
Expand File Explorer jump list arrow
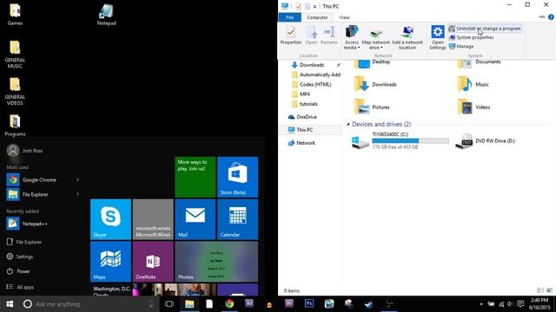coord(77,194)
